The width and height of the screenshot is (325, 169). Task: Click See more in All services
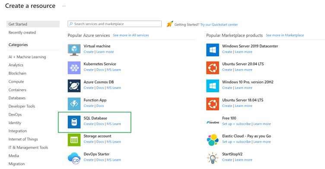[131, 35]
